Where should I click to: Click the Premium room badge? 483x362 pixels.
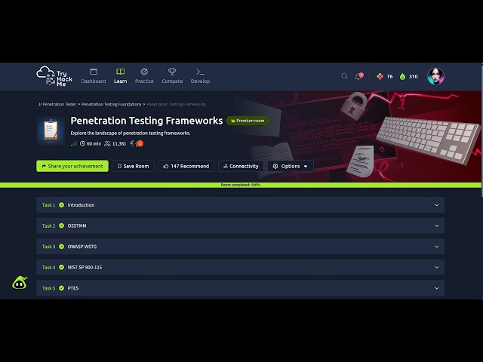point(248,121)
